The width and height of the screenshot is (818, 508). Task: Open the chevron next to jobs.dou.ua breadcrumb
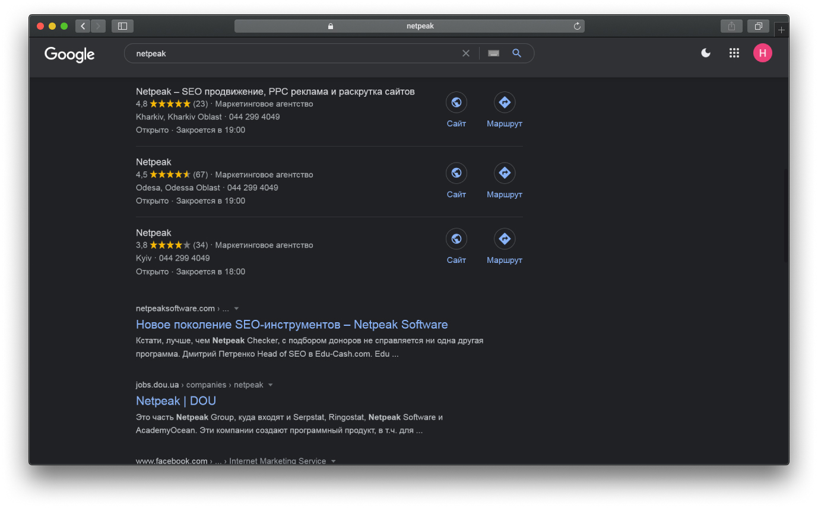[271, 385]
